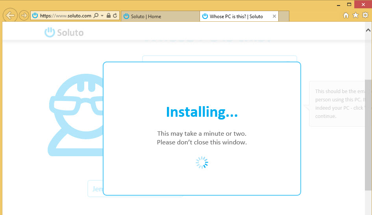Click the Installing... heading text

tap(202, 112)
